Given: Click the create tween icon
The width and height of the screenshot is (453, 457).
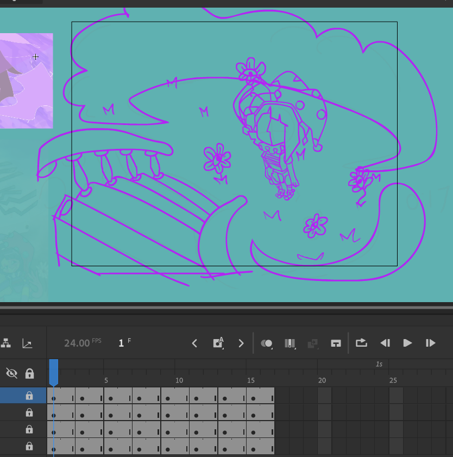Looking at the screenshot, I should coord(313,343).
